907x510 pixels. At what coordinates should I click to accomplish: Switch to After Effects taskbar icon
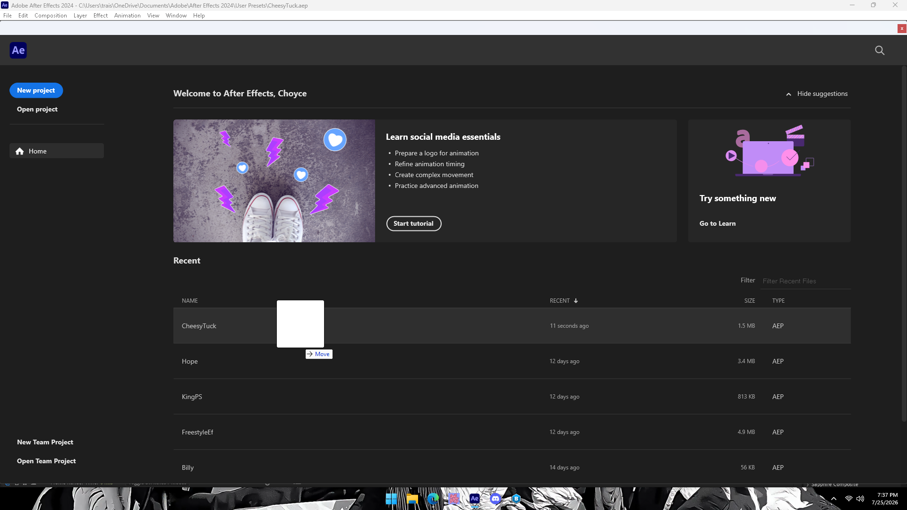(475, 499)
